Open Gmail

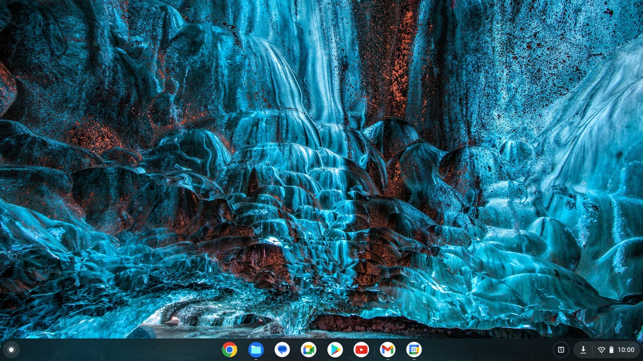[387, 350]
